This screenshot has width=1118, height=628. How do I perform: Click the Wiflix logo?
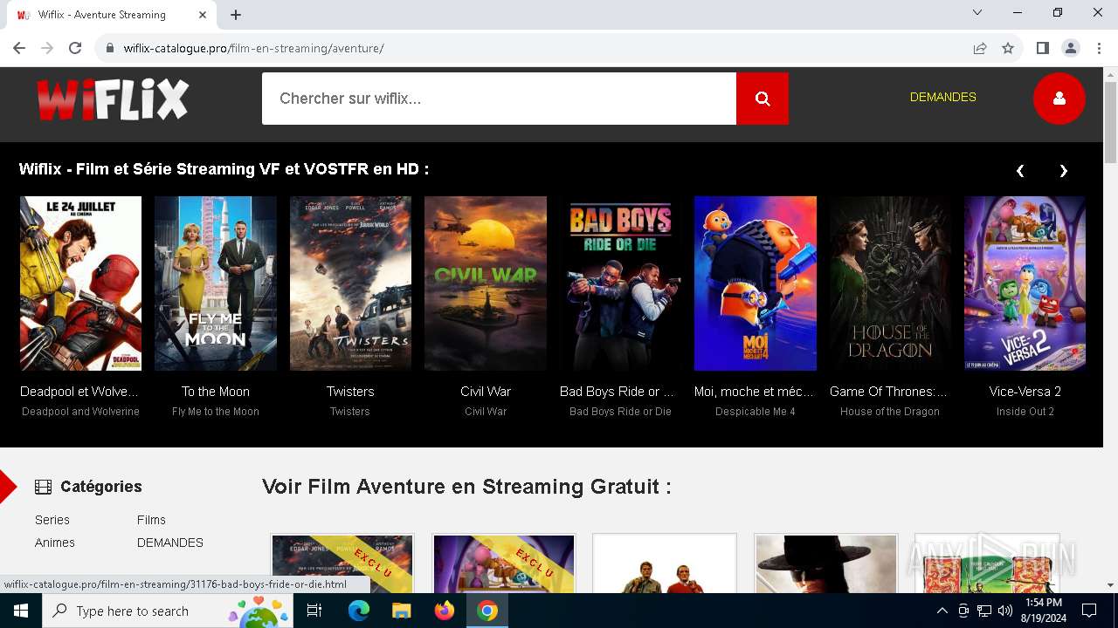point(113,99)
